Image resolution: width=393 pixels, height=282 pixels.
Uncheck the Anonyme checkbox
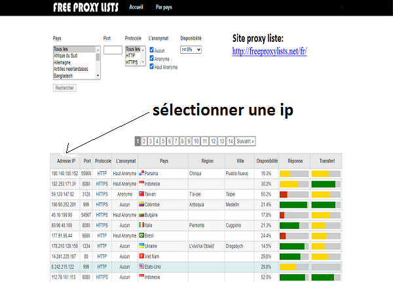[x=152, y=58]
